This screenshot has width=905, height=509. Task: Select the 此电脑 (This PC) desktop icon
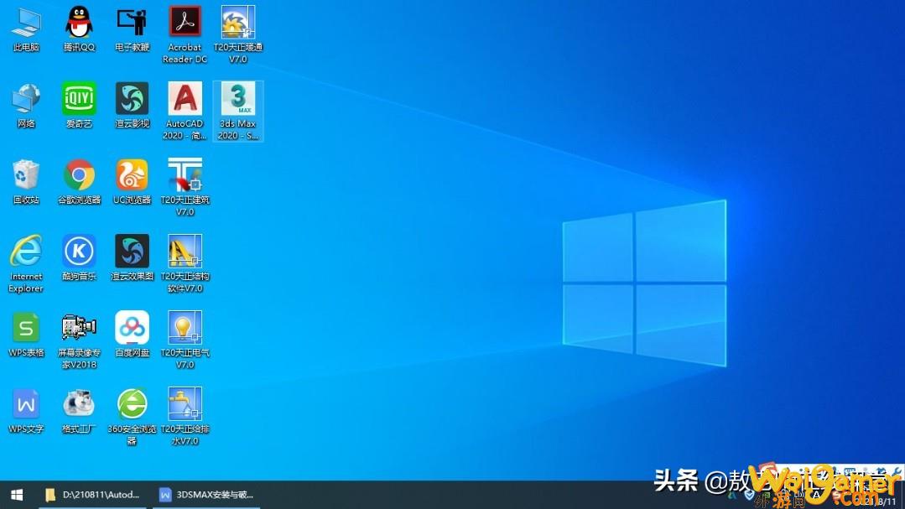[26, 29]
